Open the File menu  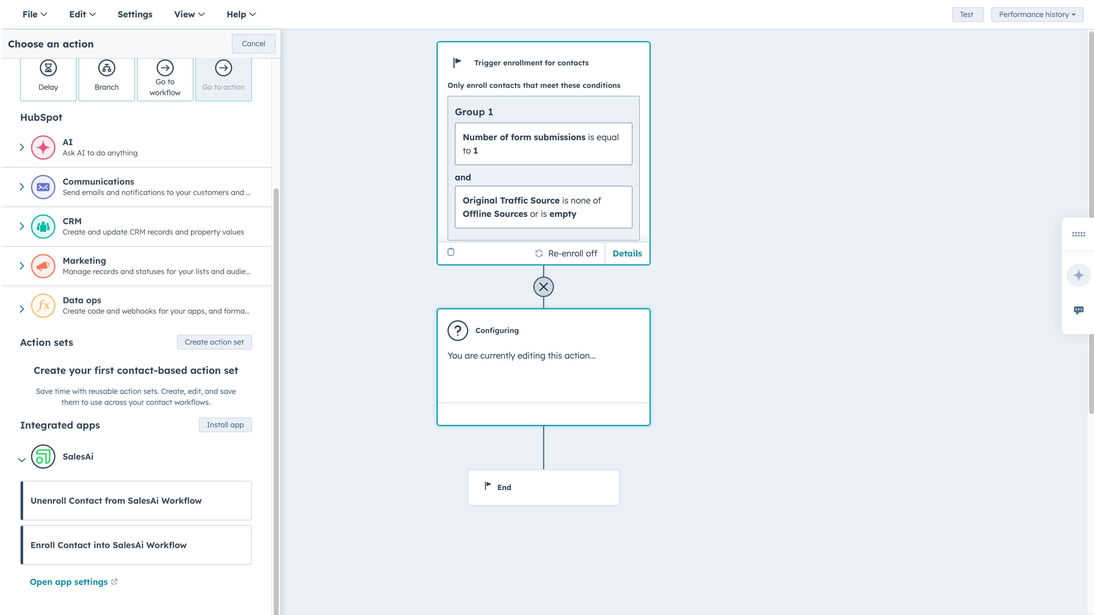tap(34, 14)
